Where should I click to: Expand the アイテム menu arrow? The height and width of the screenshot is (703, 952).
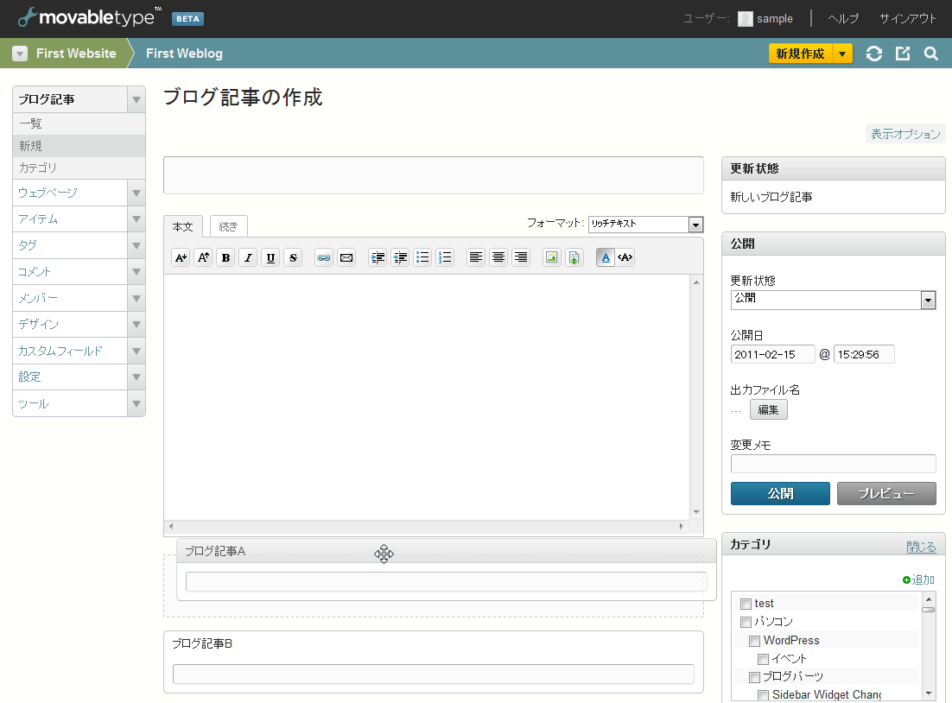click(136, 219)
